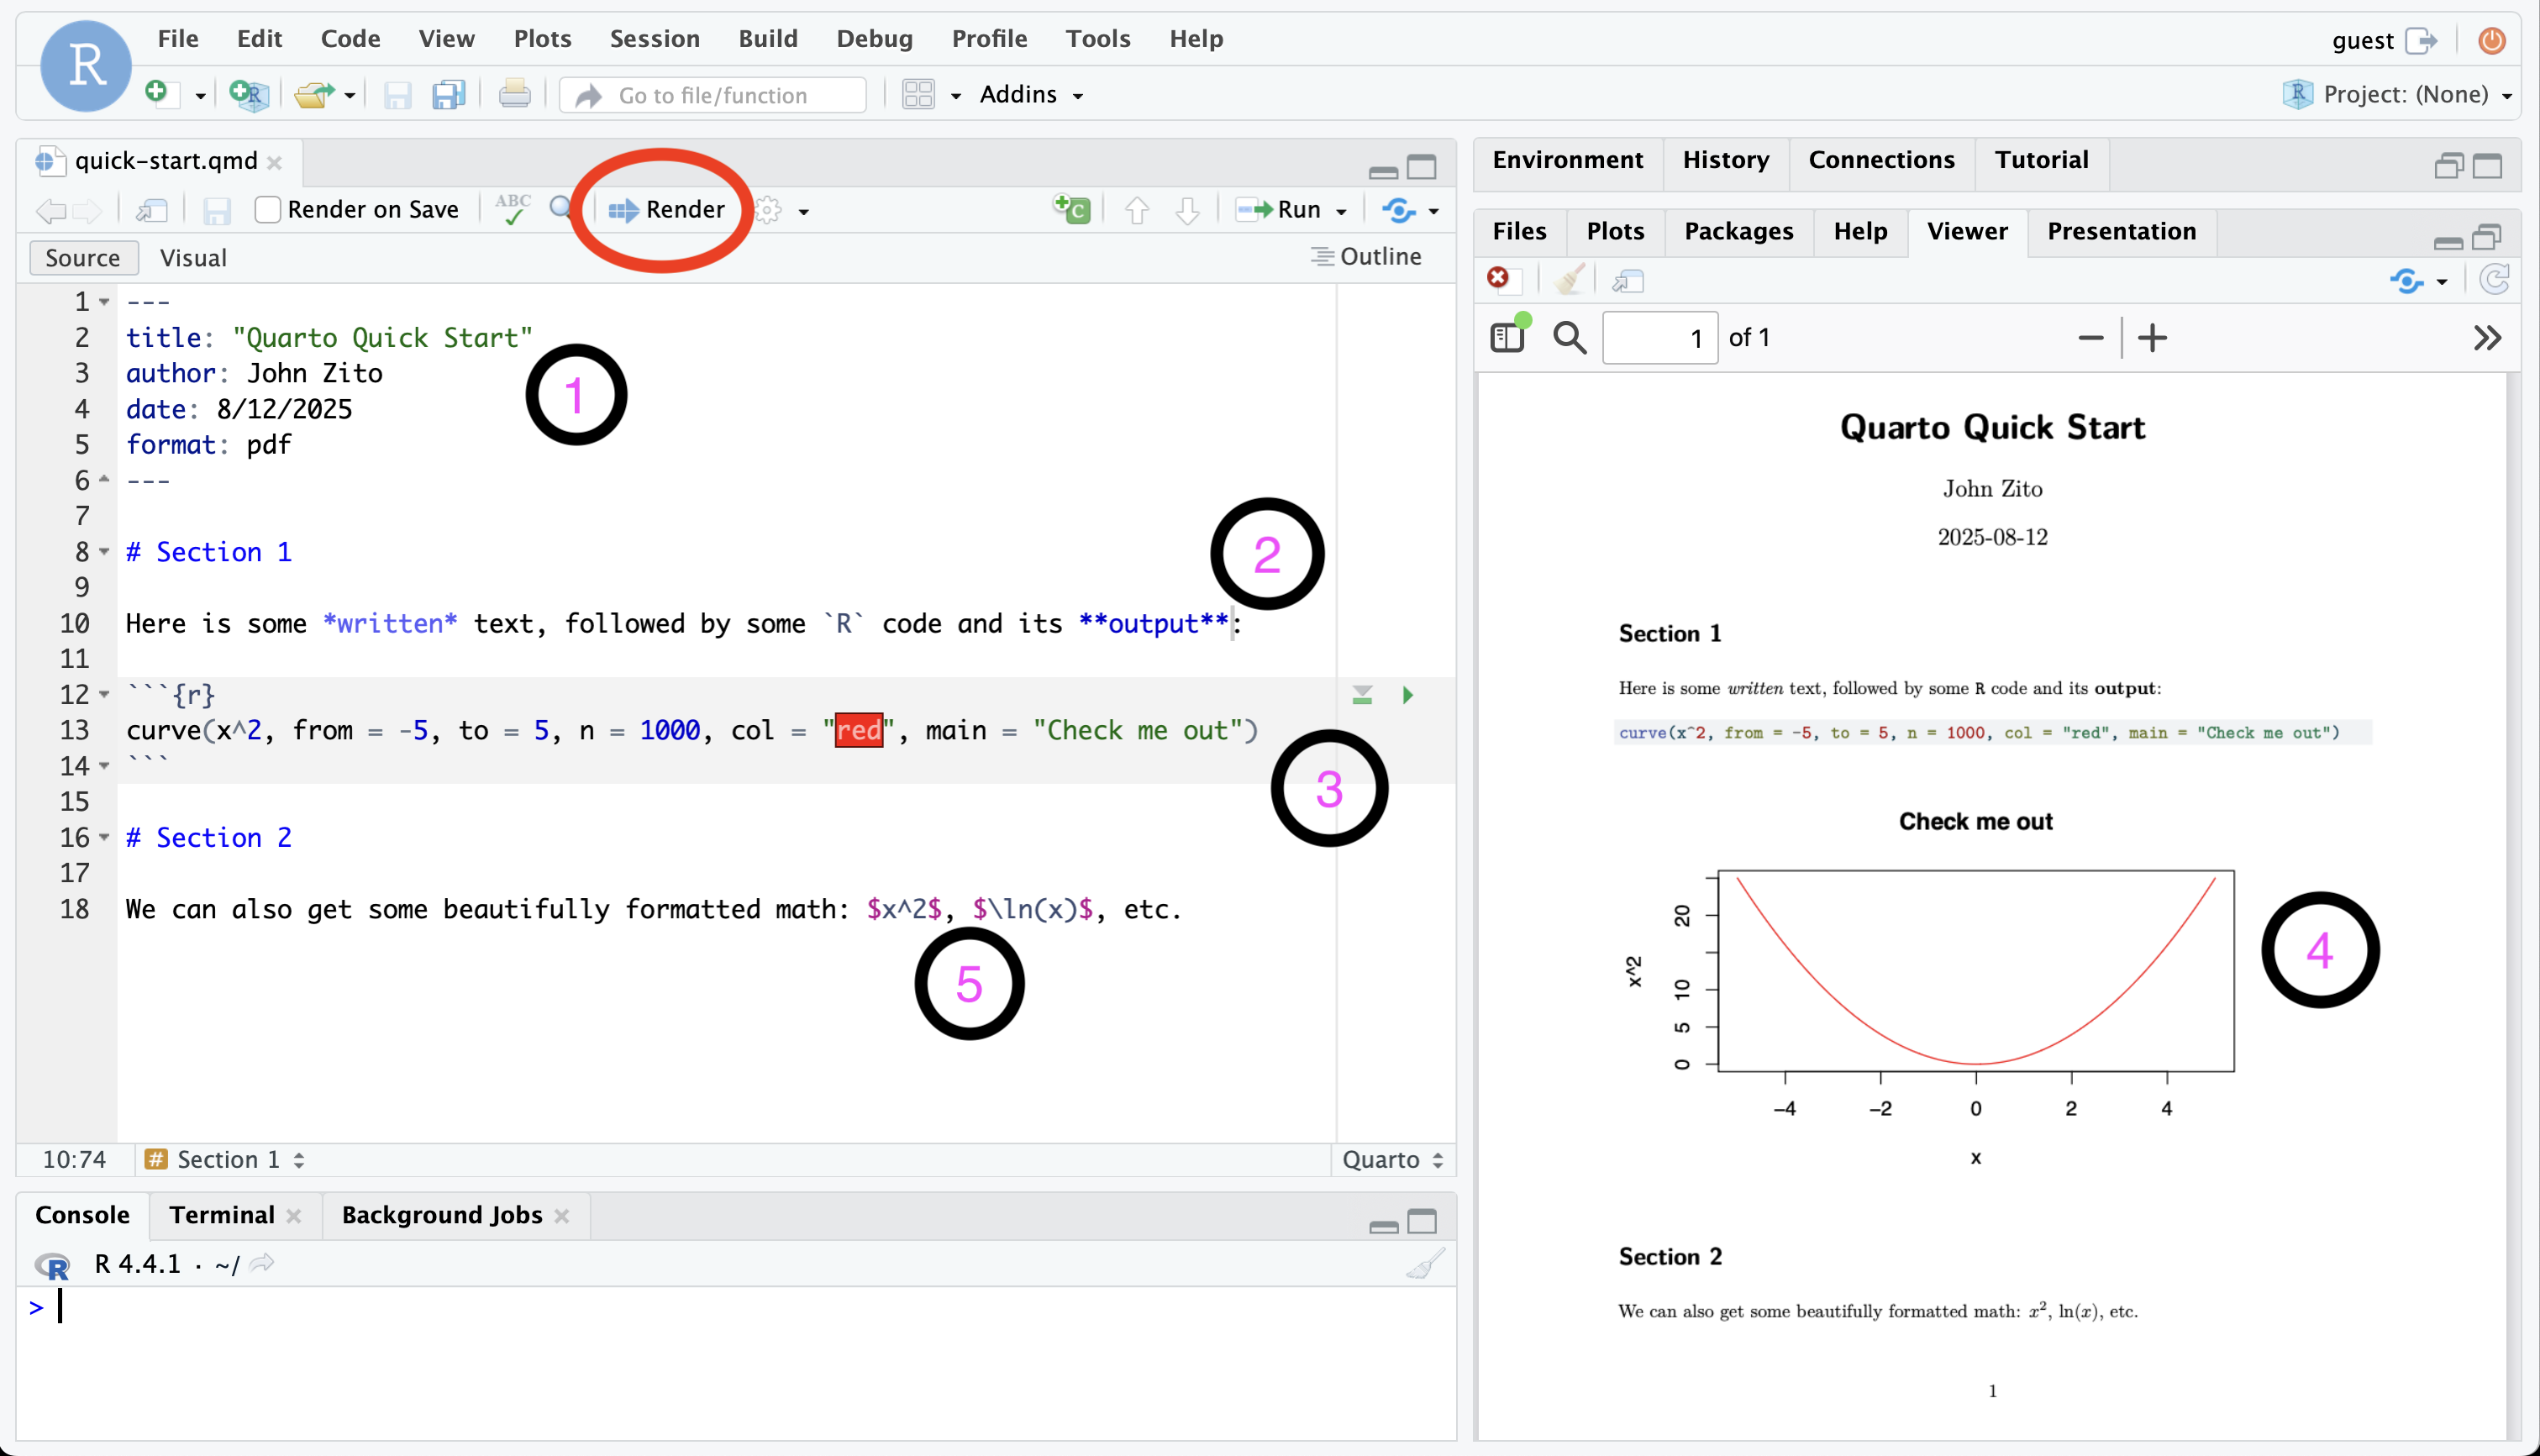Viewport: 2540px width, 1456px height.
Task: Click the spell check ABC icon
Action: 513,209
